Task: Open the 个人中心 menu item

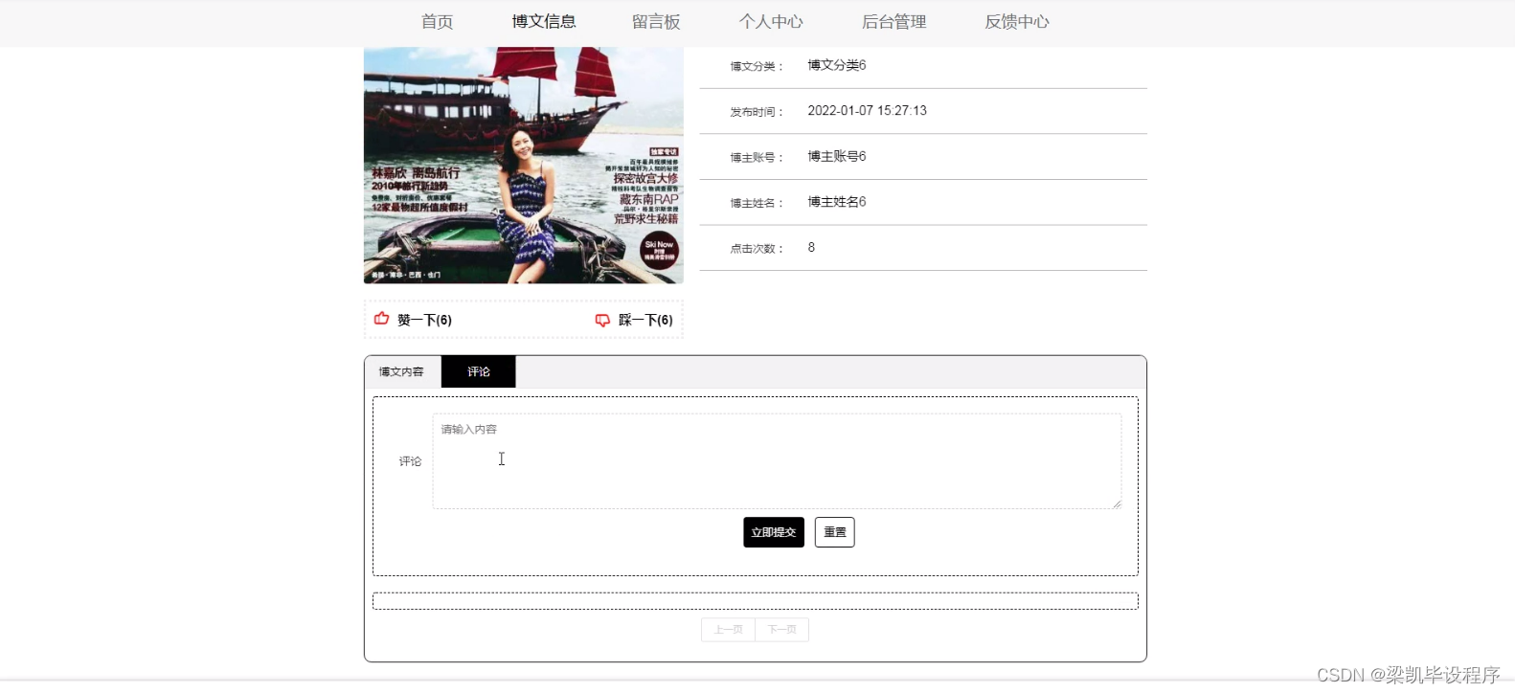Action: click(771, 21)
